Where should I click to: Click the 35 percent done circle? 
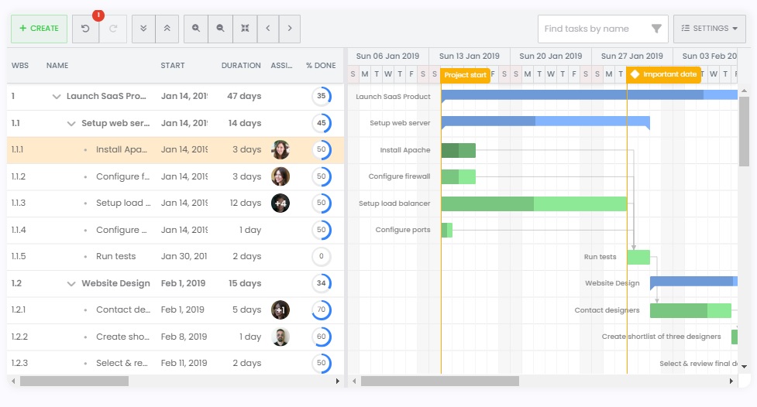(322, 96)
